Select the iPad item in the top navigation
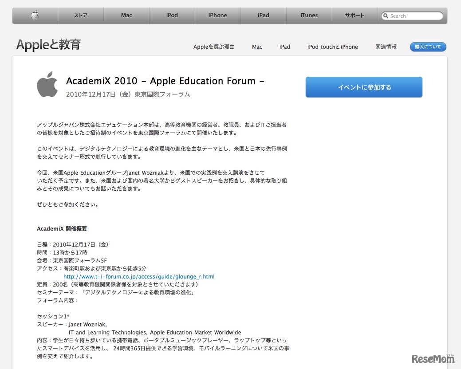This screenshot has height=369, width=461. click(x=264, y=16)
